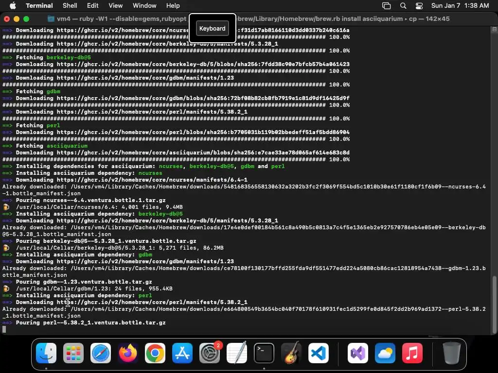The height and width of the screenshot is (373, 498).
Task: Open Finder from the Dock
Action: click(x=46, y=353)
